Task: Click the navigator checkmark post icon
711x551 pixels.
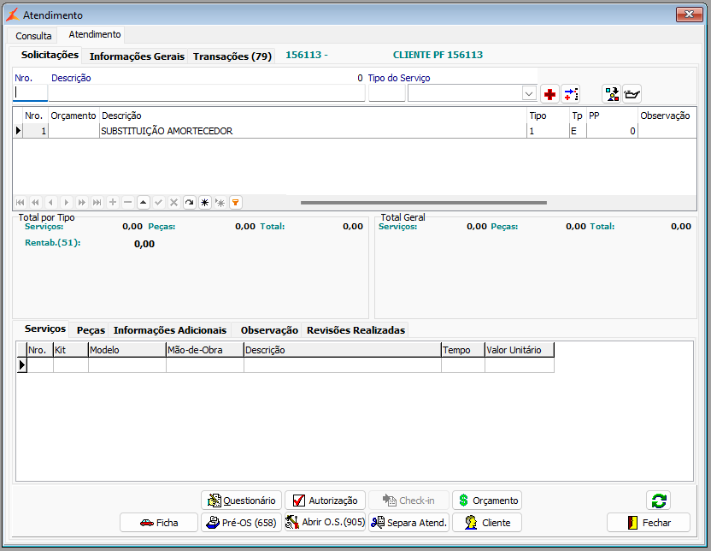Action: (158, 203)
